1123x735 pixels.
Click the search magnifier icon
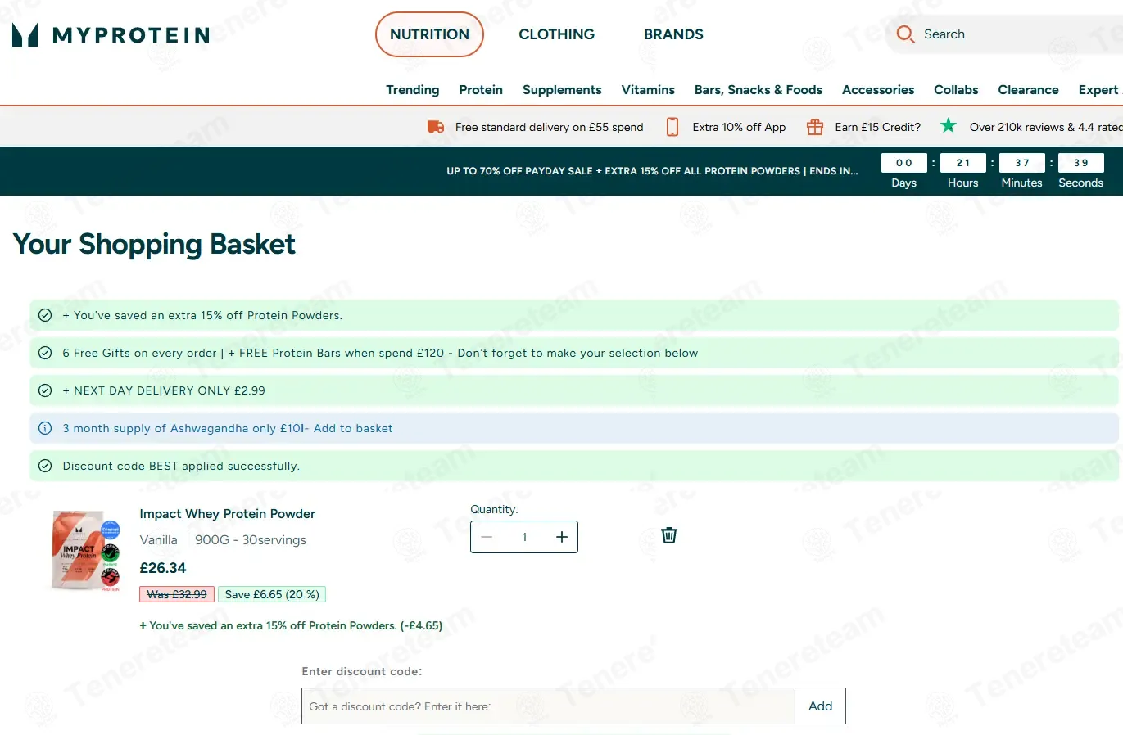tap(905, 34)
